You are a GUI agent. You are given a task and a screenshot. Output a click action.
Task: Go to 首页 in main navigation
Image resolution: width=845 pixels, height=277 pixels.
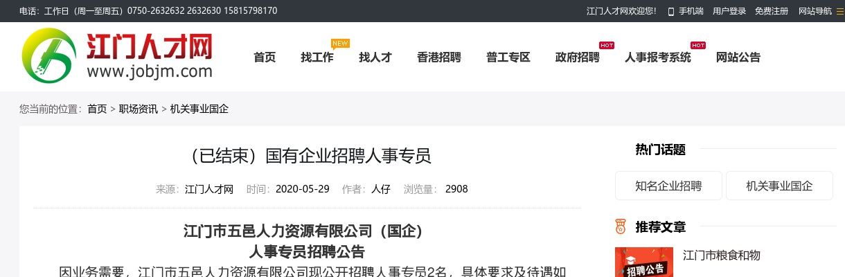click(265, 57)
